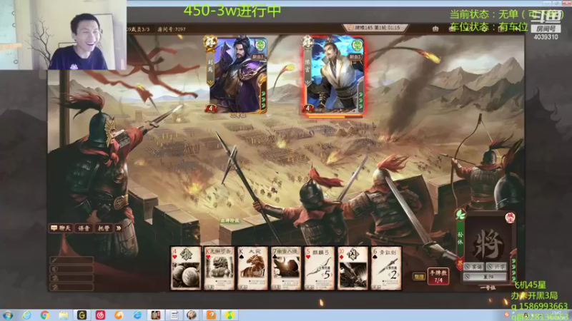Launch Internet Explorer from taskbar
Image resolution: width=572 pixels, height=321 pixels.
[26, 315]
